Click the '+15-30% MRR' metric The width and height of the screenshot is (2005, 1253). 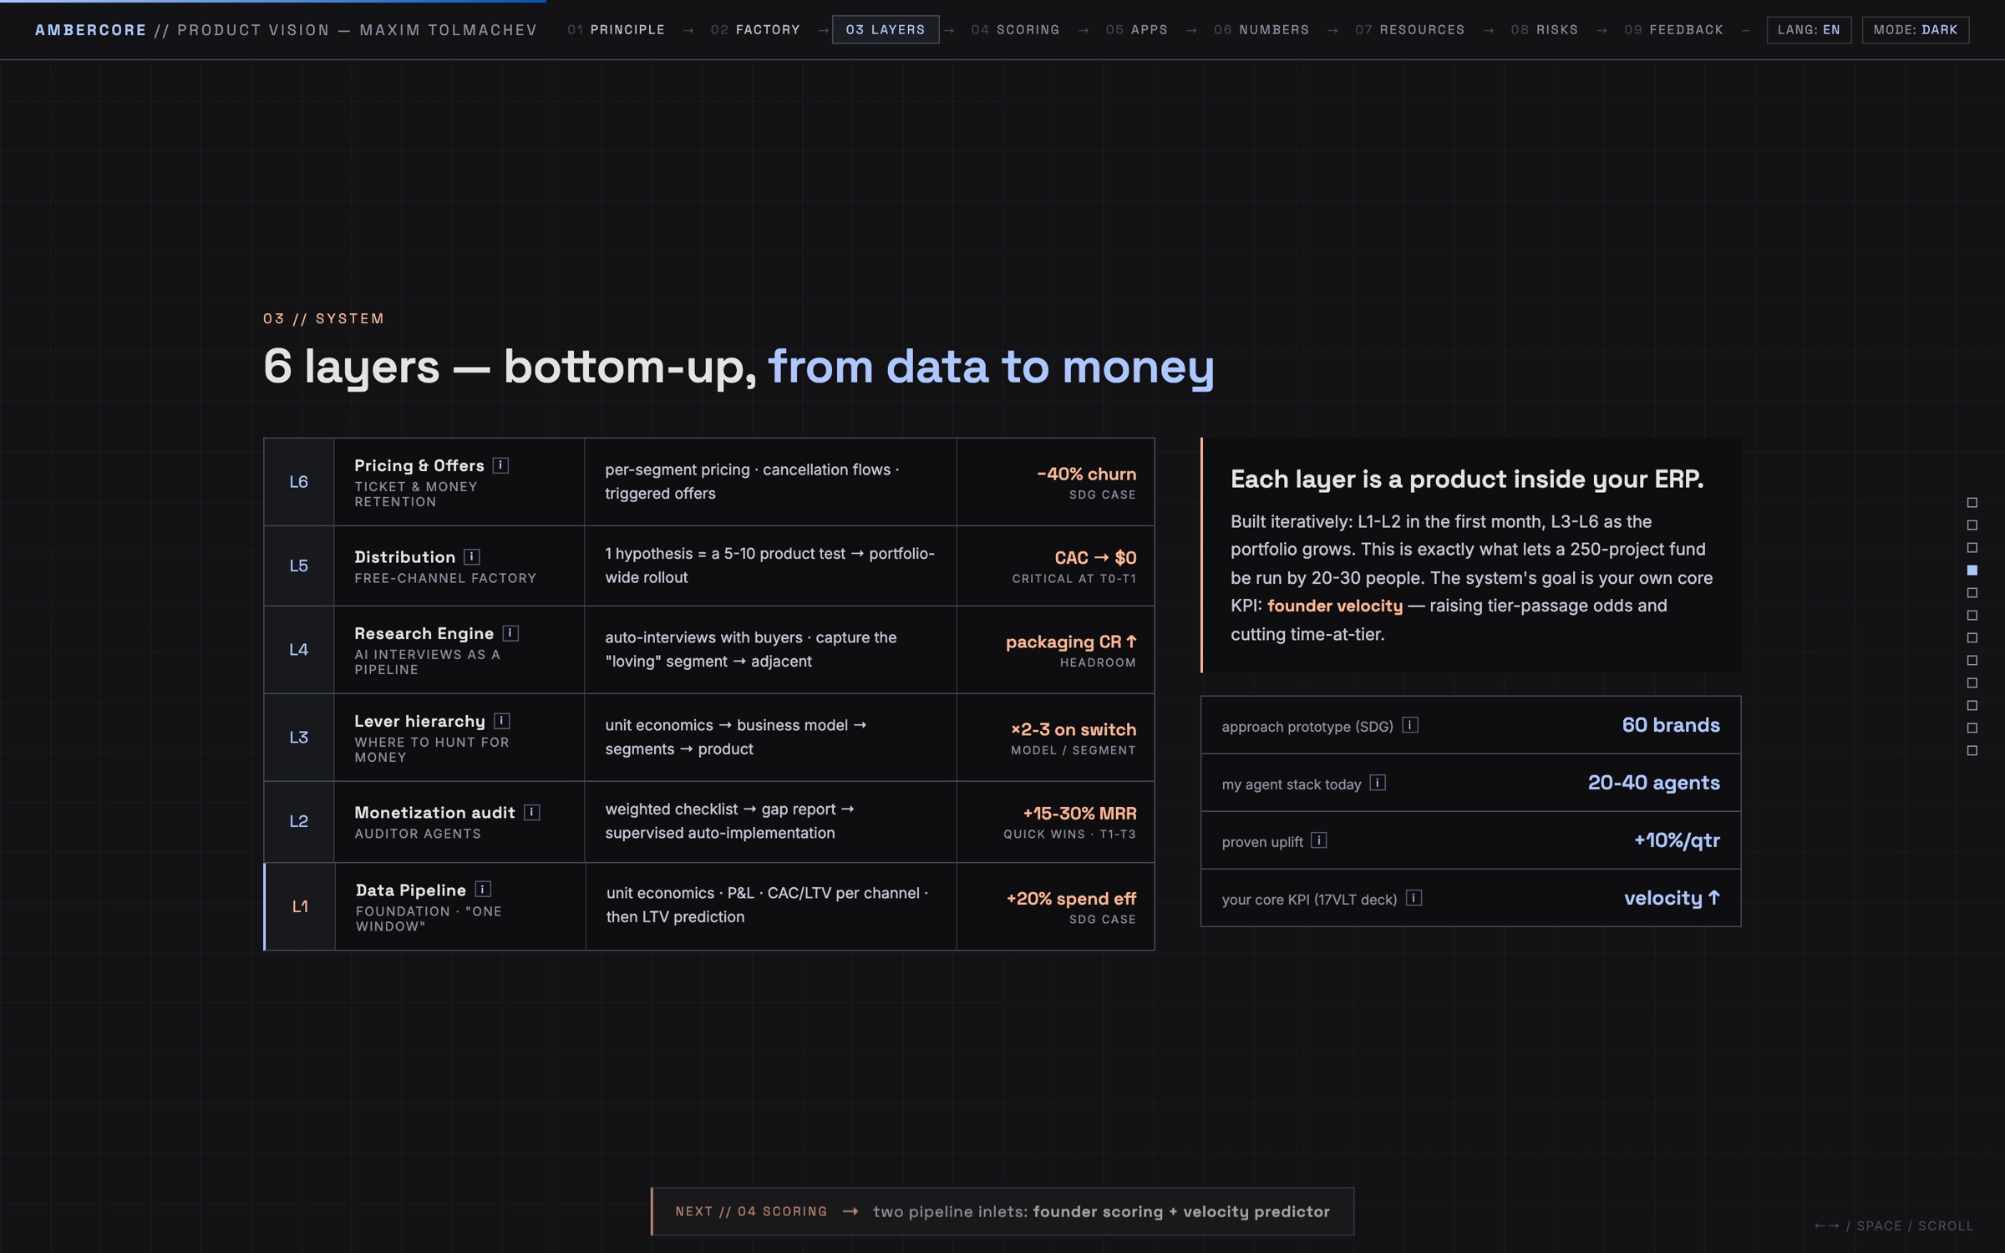point(1079,813)
